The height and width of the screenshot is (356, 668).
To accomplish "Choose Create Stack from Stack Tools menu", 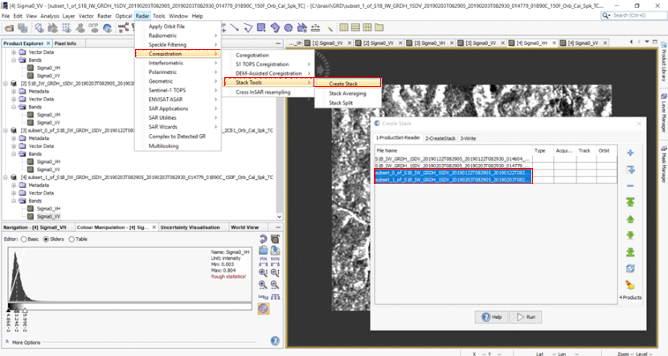I will (343, 84).
